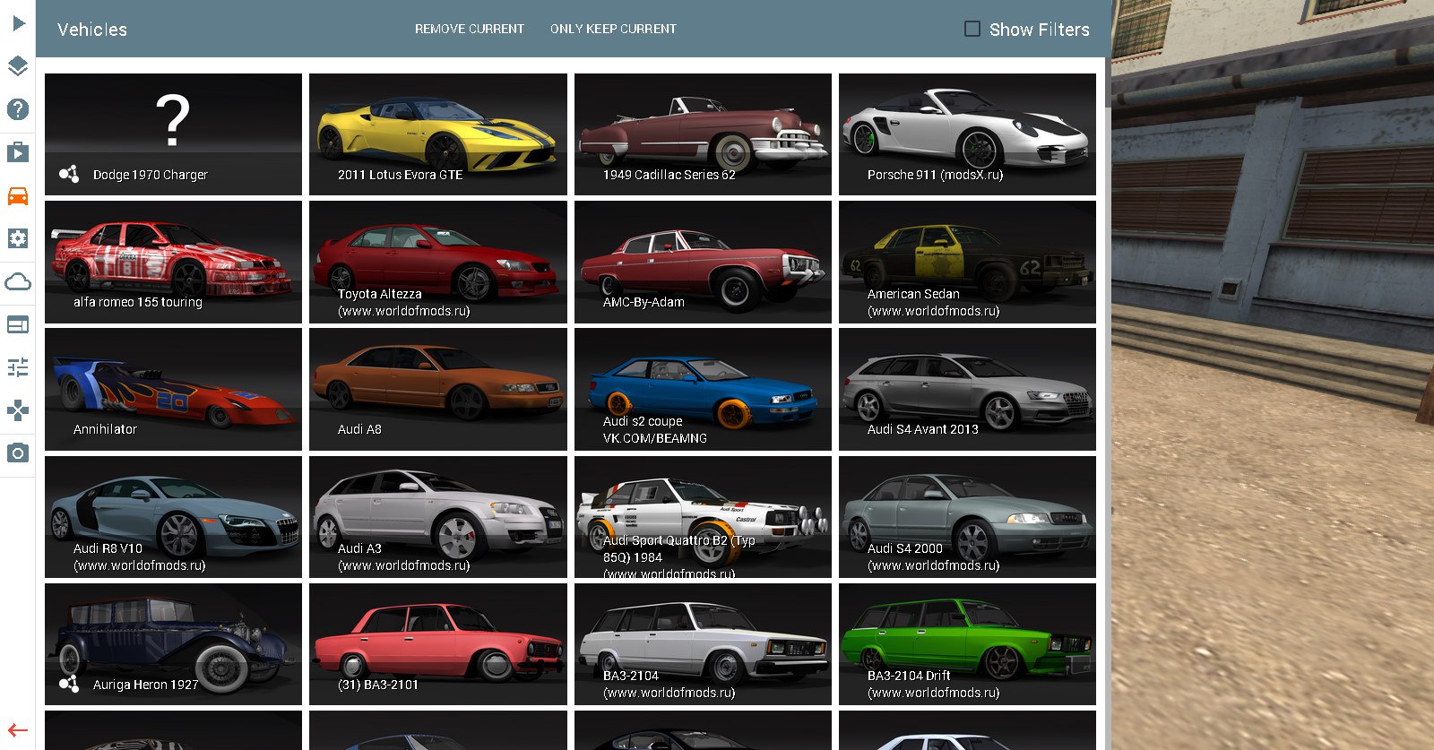Viewport: 1434px width, 750px height.
Task: Enable the Show Filters checkbox
Action: [x=972, y=29]
